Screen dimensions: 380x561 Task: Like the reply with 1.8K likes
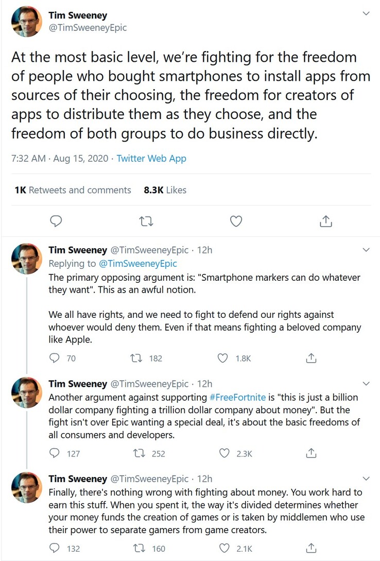tap(223, 358)
